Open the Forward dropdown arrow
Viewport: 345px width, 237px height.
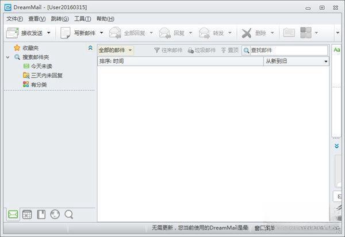click(229, 33)
